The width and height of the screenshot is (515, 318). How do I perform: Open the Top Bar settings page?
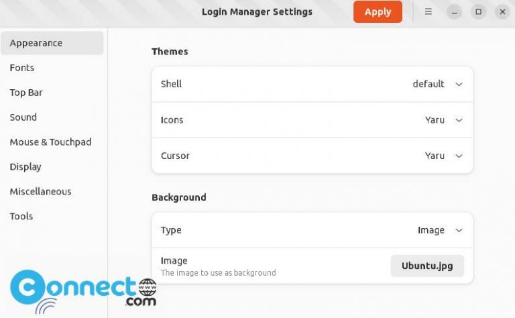point(26,93)
